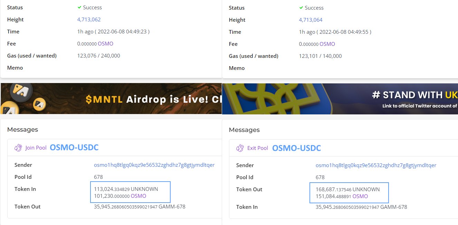Click the Join Pool label
458x225 pixels.
tap(36, 148)
